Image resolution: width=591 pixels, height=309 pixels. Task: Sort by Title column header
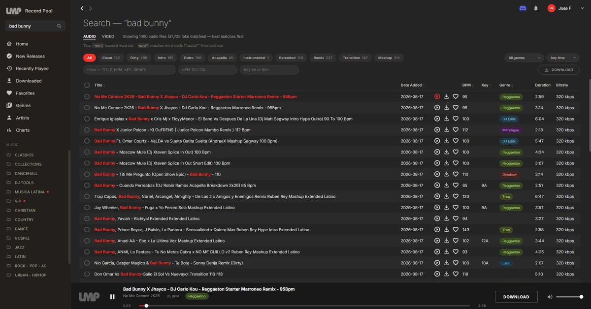pos(99,85)
